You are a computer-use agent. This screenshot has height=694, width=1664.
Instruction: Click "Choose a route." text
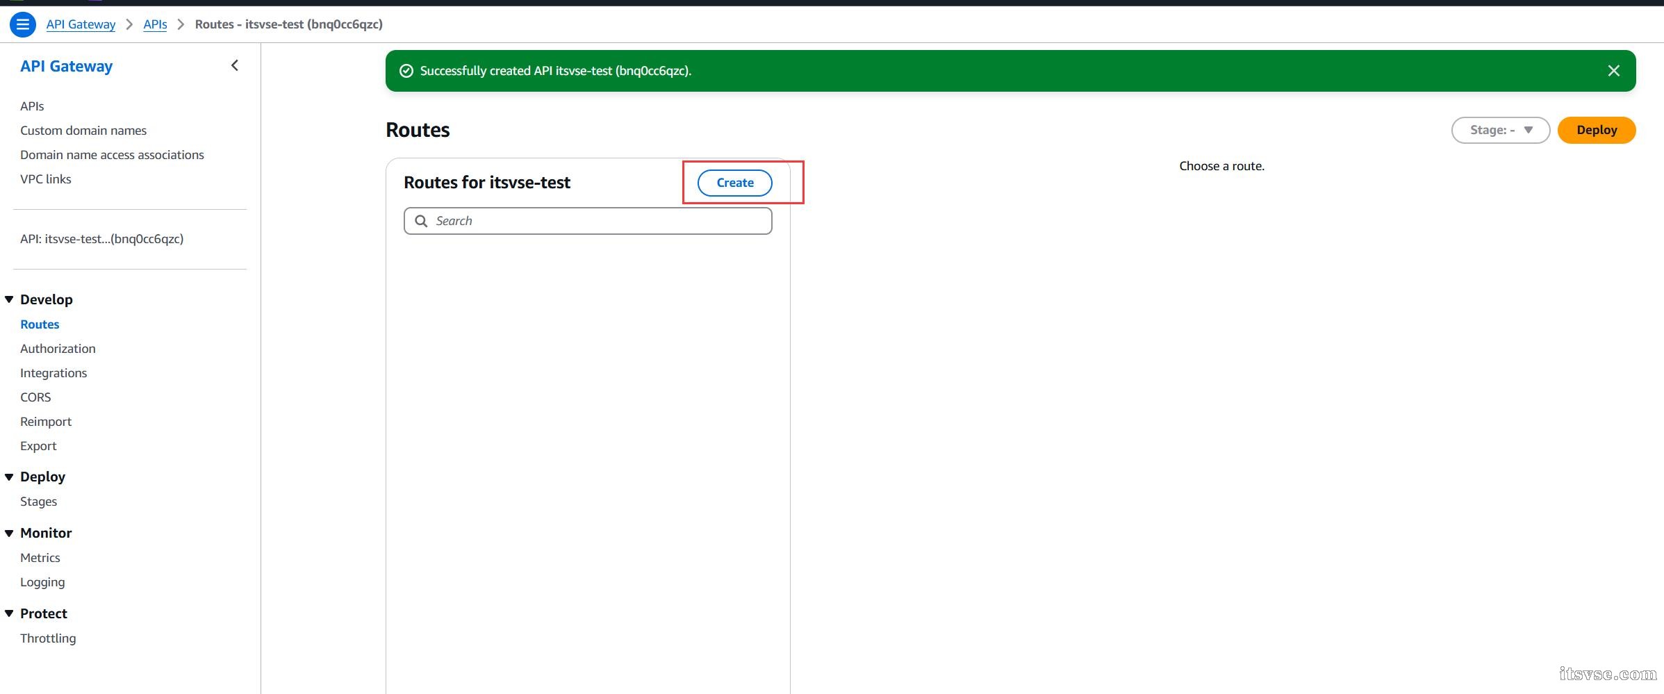click(x=1221, y=166)
